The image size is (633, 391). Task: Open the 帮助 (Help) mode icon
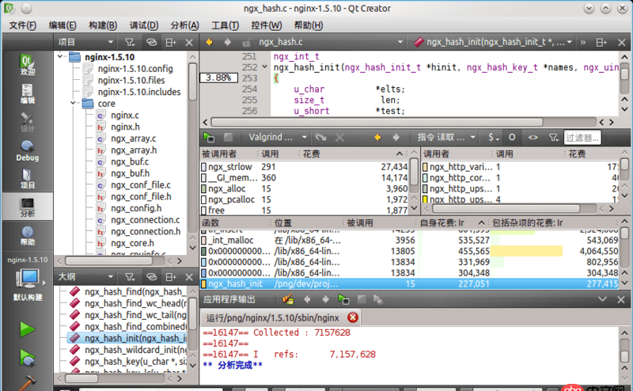pos(27,234)
